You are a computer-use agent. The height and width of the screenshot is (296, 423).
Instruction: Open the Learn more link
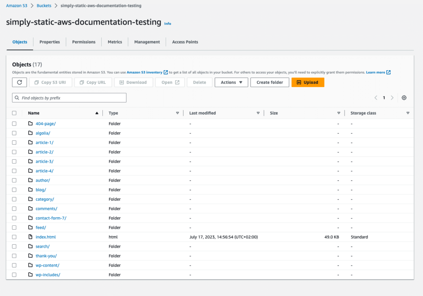point(375,72)
